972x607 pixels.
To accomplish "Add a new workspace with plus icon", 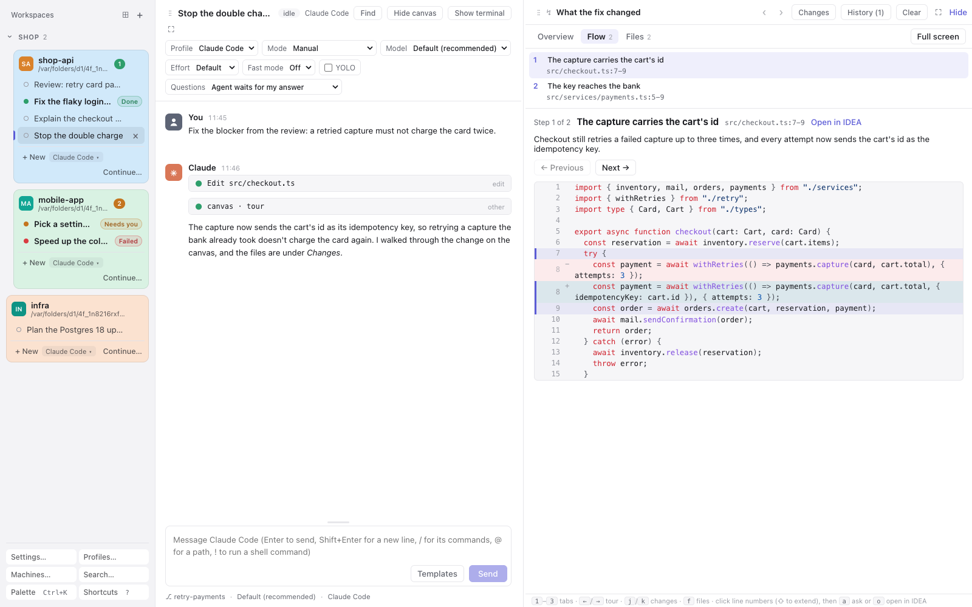I will (140, 15).
